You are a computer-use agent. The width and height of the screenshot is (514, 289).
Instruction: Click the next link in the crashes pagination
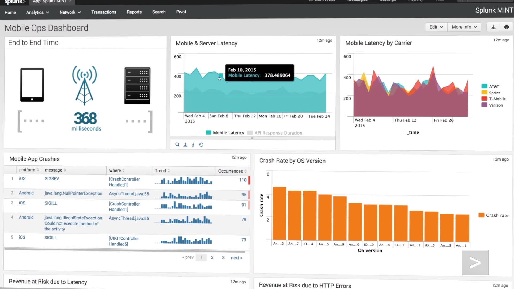[236, 257]
